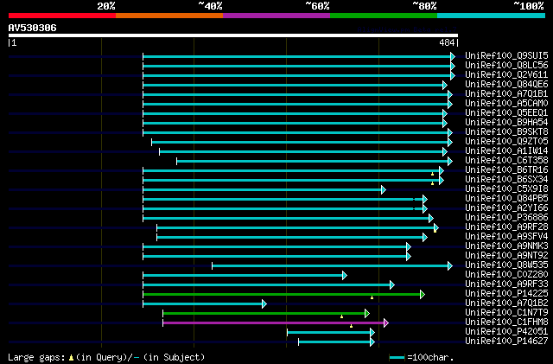553x364 pixels.
Task: Open hit UniRef100_Q8LC56
Action: (x=506, y=66)
